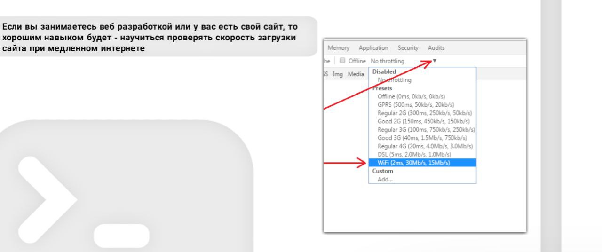Click Add... under Custom
The height and width of the screenshot is (252, 602).
(x=385, y=179)
